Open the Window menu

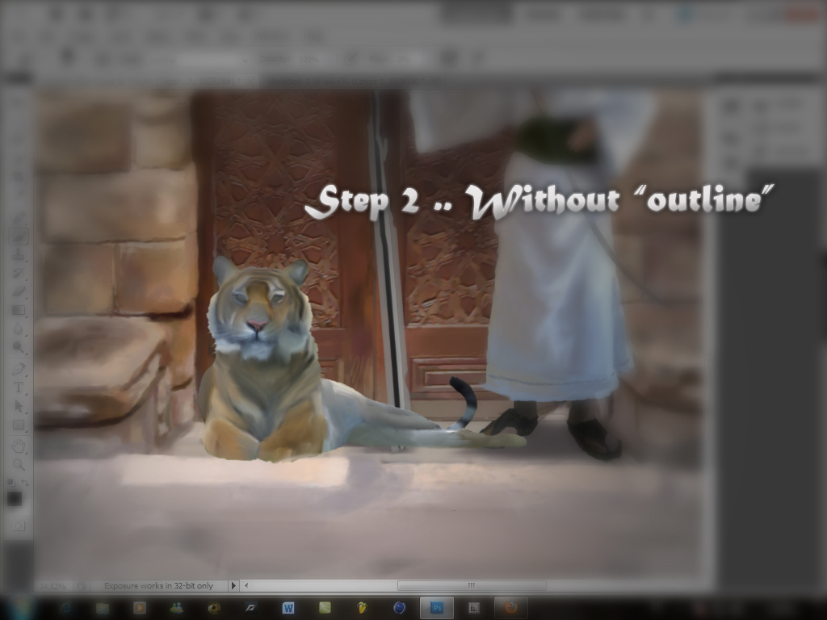pos(272,37)
